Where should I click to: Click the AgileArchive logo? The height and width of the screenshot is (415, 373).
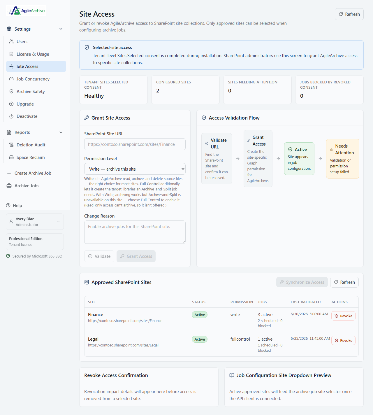pyautogui.click(x=26, y=11)
